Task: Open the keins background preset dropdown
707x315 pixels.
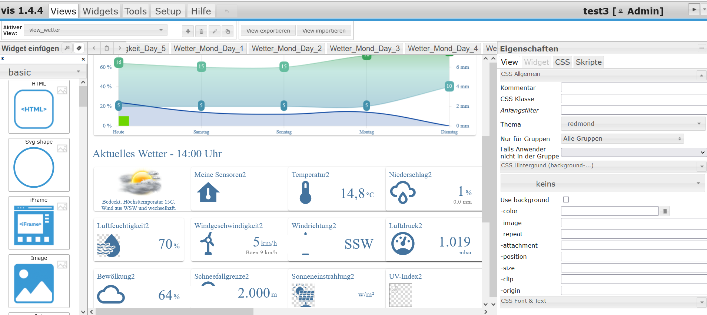Action: 603,184
